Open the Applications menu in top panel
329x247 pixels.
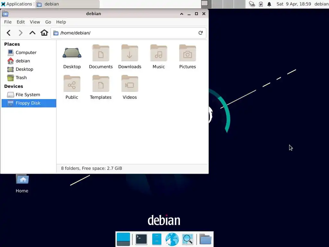point(17,4)
